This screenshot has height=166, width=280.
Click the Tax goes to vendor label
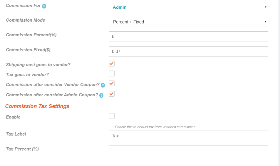pyautogui.click(x=27, y=75)
